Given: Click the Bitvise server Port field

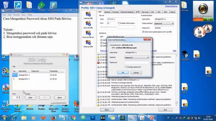Looking at the screenshot, I should (x=111, y=23).
